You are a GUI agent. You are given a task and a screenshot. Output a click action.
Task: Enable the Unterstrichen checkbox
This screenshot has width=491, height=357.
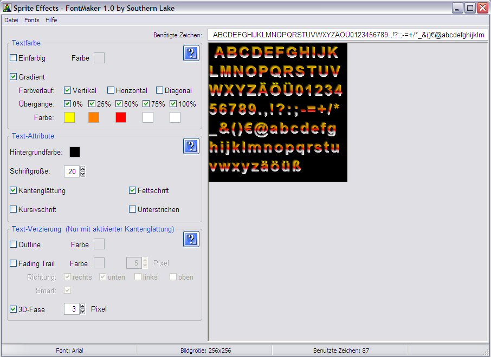click(x=132, y=209)
